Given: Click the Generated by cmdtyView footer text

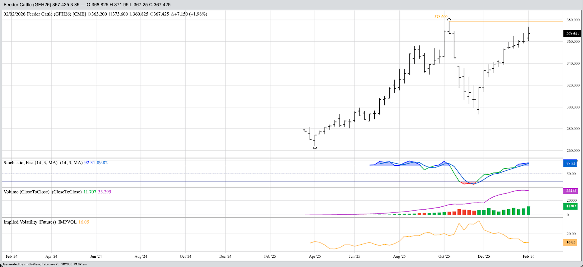Looking at the screenshot, I should [45, 264].
